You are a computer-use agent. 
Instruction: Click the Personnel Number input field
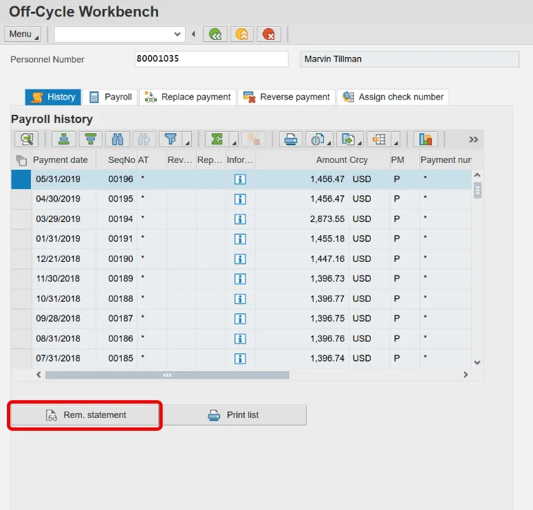point(211,59)
